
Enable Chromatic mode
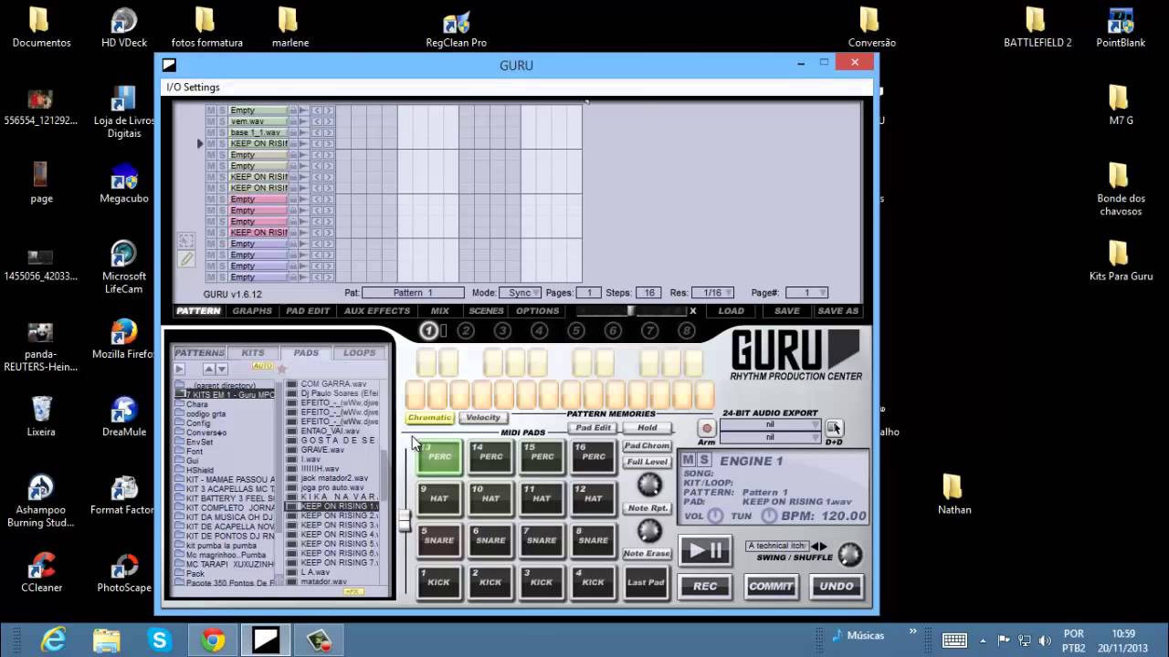[x=429, y=418]
